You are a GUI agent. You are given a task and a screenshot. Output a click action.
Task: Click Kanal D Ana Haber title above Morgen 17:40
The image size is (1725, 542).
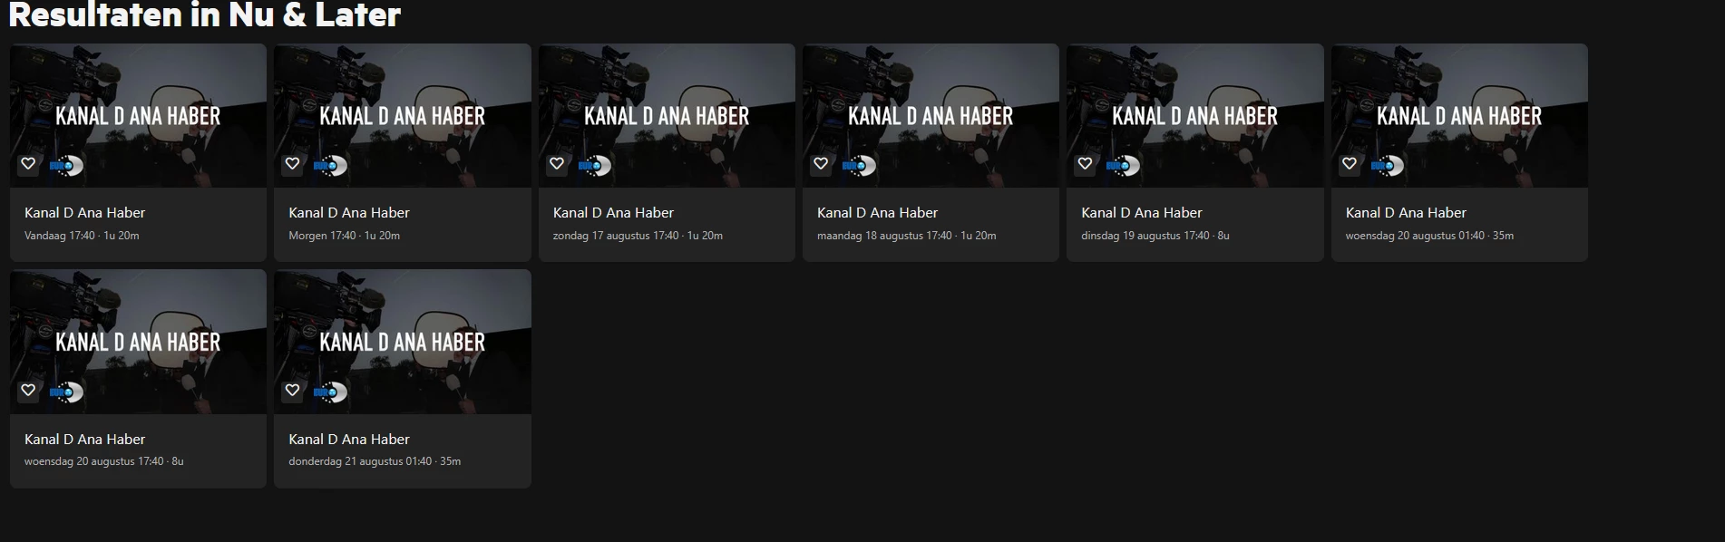point(349,213)
